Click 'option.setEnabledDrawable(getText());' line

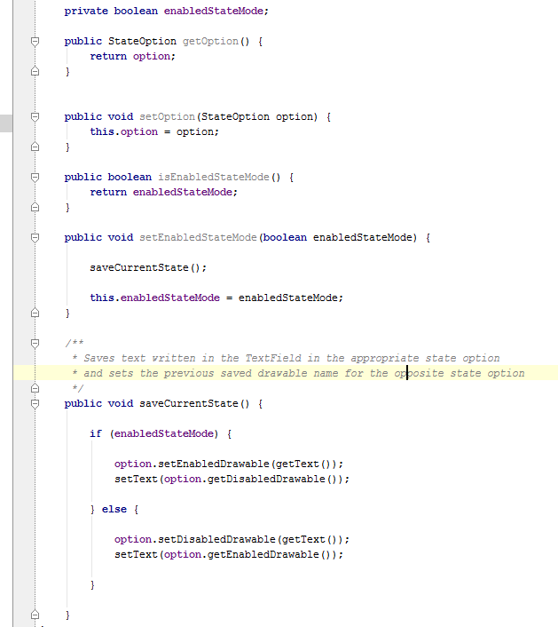click(x=229, y=464)
